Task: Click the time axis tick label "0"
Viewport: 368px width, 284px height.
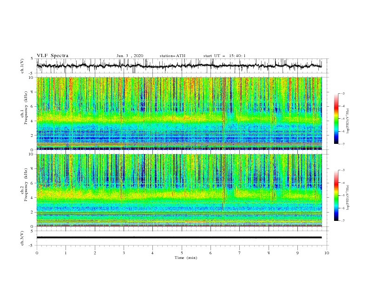Action: (x=37, y=253)
